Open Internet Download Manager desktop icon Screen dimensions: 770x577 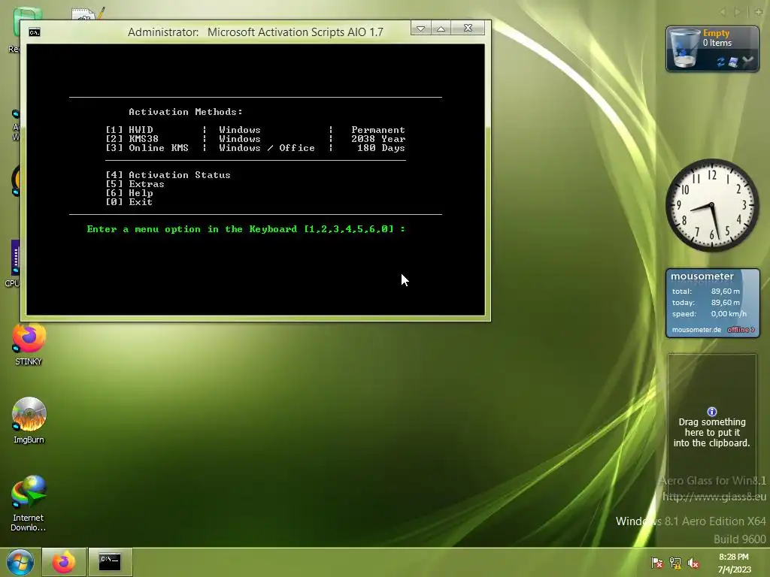point(29,503)
